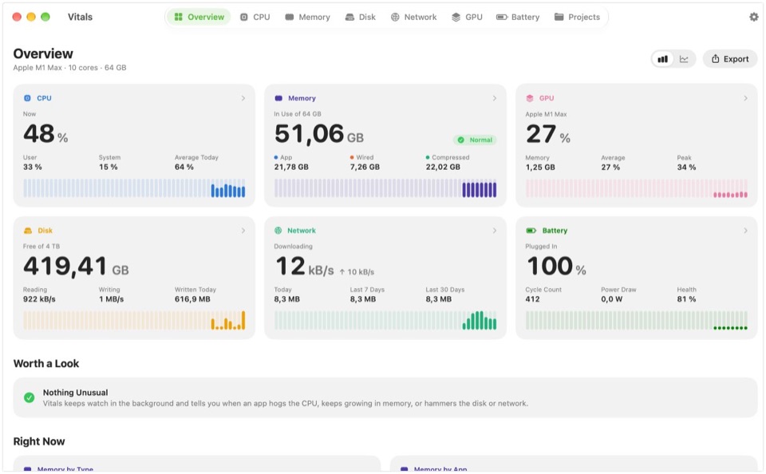766x474 pixels.
Task: Click the green Battery card icon
Action: pyautogui.click(x=531, y=231)
